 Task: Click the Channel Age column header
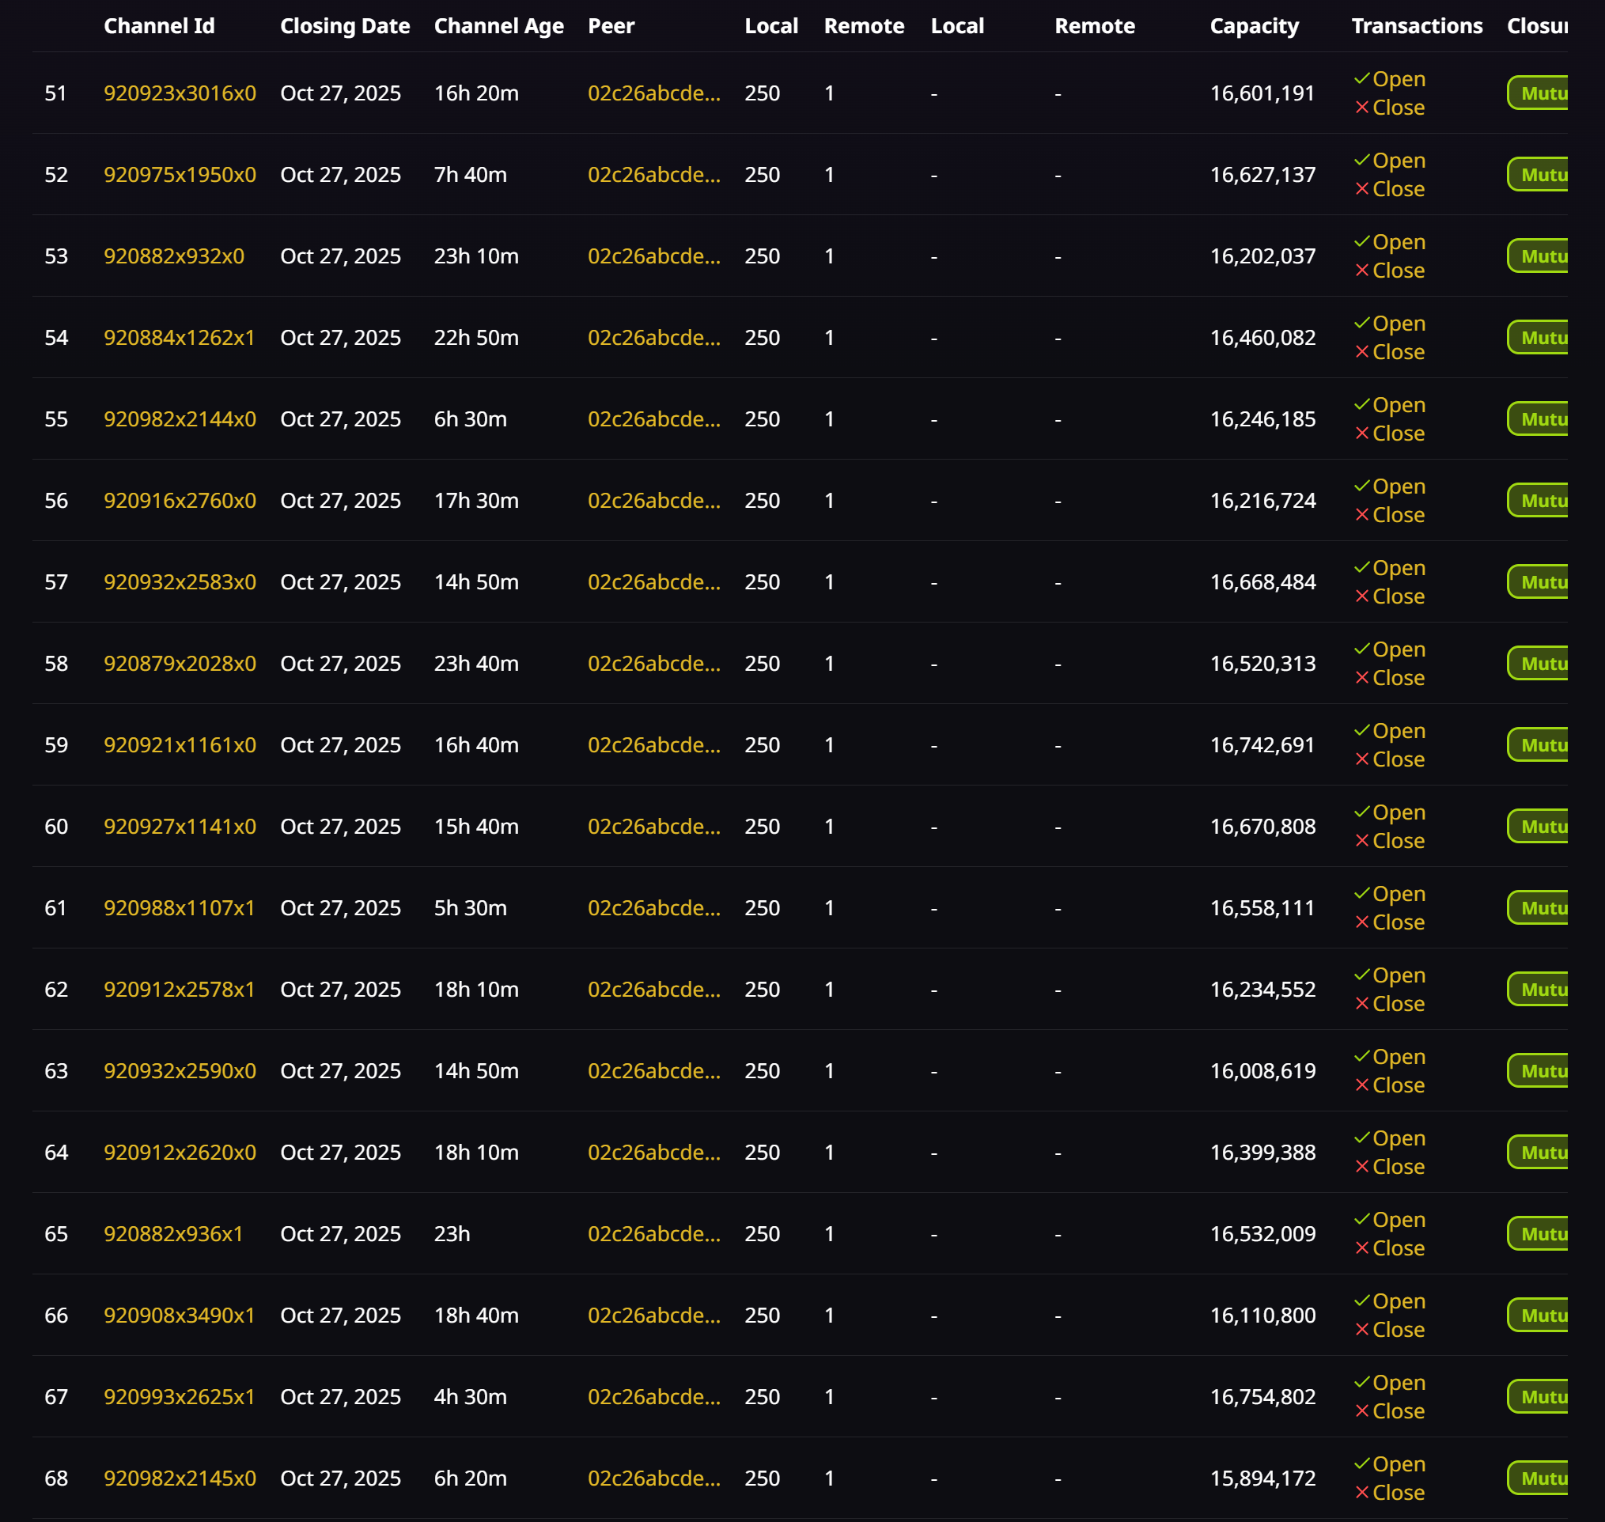click(498, 26)
